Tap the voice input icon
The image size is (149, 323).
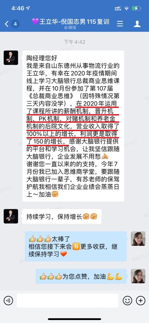[8, 300]
